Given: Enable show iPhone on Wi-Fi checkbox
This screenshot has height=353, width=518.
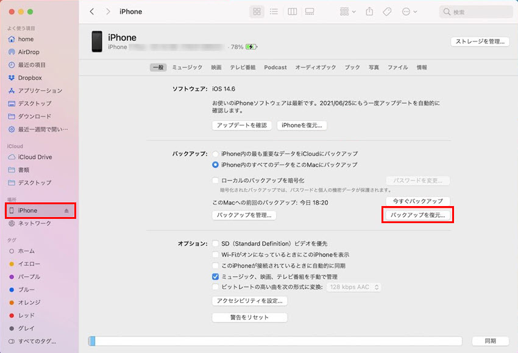Looking at the screenshot, I should click(x=215, y=254).
